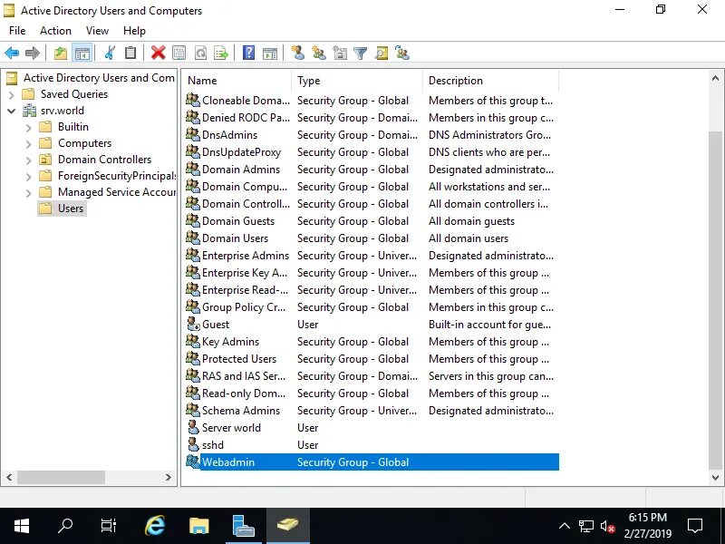Image resolution: width=725 pixels, height=544 pixels.
Task: Launch Internet Explorer from taskbar
Action: click(x=154, y=526)
